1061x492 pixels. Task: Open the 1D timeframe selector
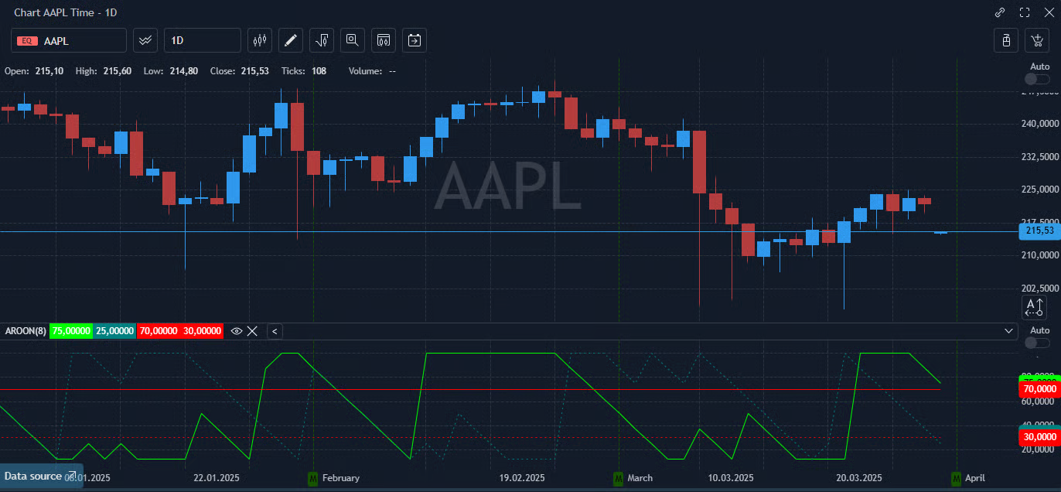point(203,40)
